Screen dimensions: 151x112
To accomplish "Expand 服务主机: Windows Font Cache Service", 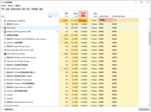I will [2, 58].
